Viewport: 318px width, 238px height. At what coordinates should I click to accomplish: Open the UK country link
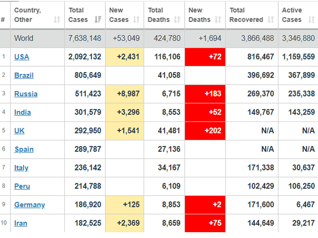[x=19, y=131]
